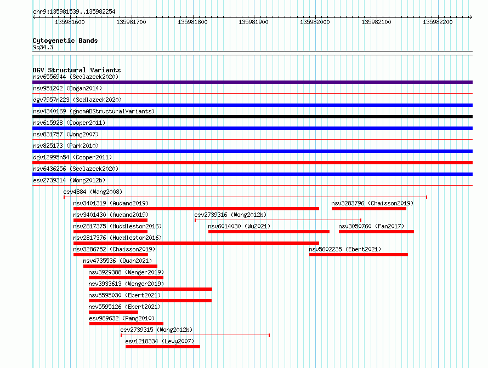Click the 135982200 ruler label

[438, 22]
